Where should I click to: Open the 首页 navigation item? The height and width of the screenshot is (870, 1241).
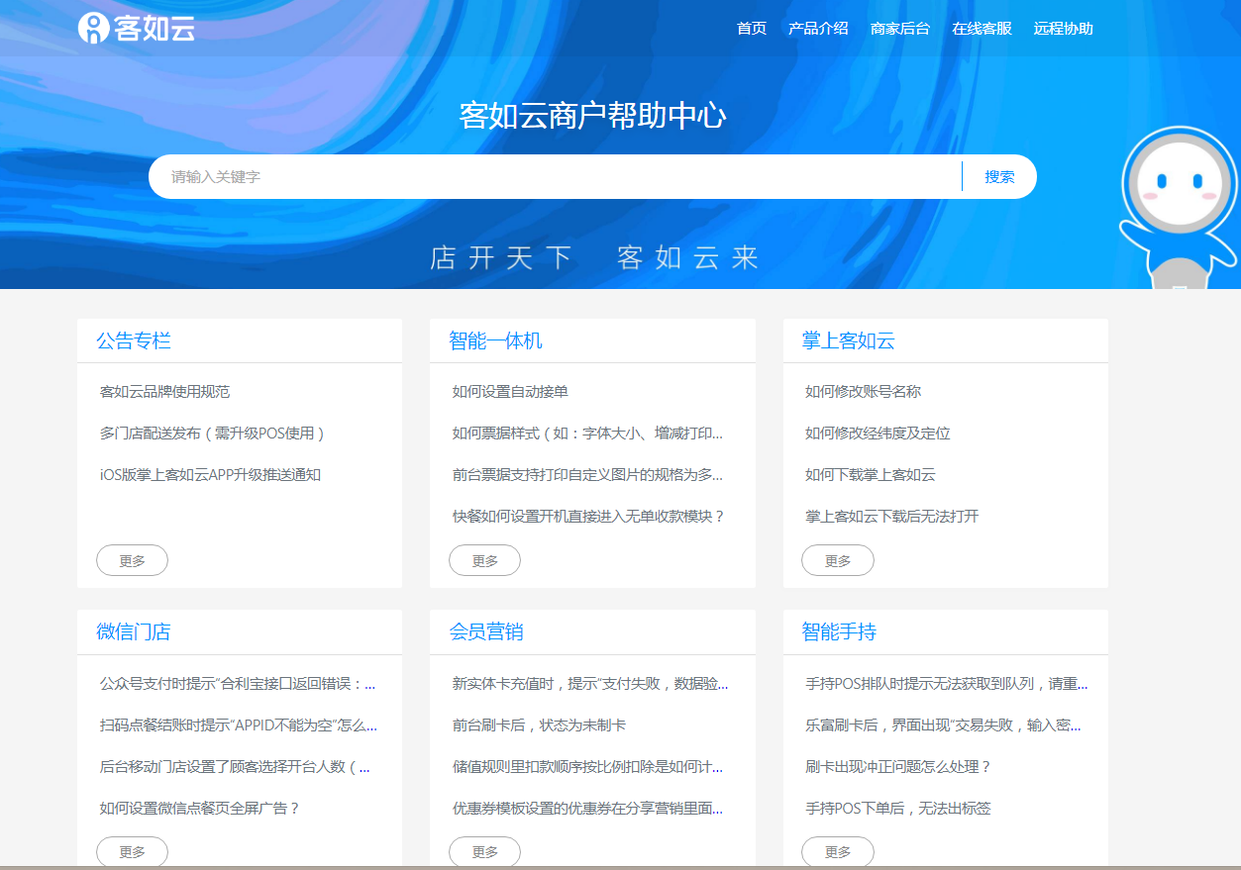[x=752, y=29]
